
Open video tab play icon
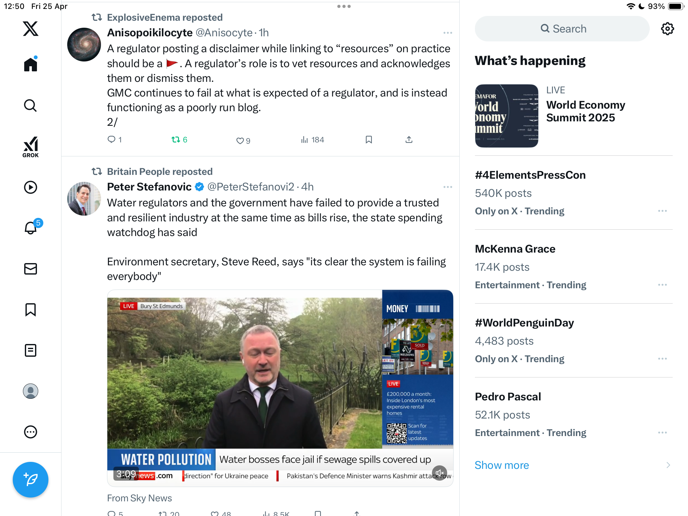31,187
